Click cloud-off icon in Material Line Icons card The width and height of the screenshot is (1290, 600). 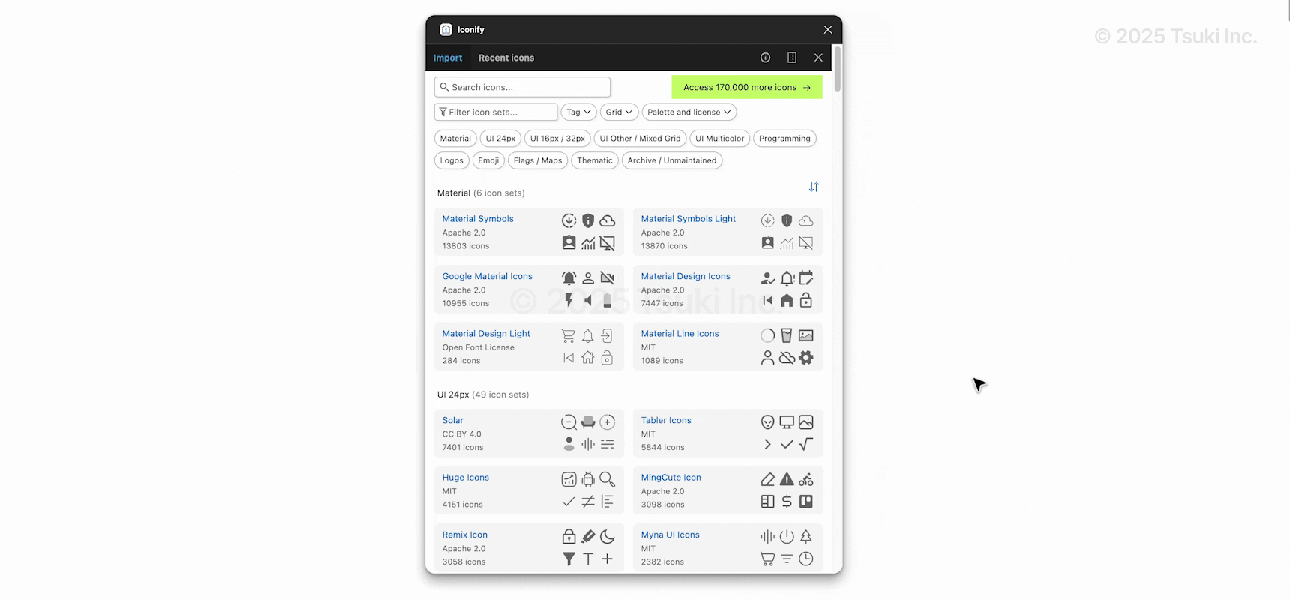coord(787,358)
